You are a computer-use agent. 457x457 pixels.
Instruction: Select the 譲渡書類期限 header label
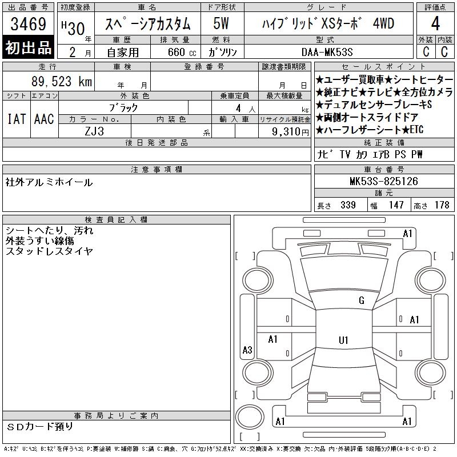click(x=284, y=67)
